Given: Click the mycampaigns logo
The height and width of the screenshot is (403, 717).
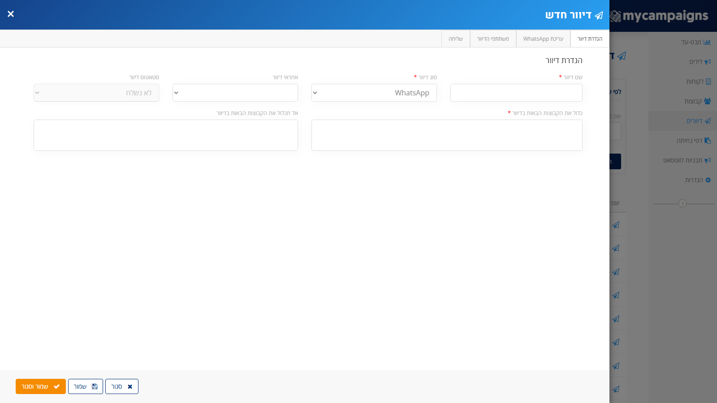Looking at the screenshot, I should (659, 16).
